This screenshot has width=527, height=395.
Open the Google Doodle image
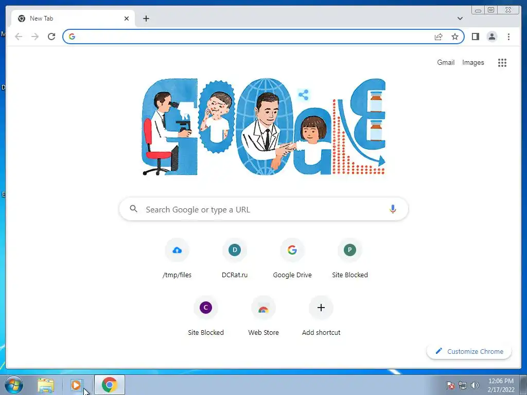264,127
